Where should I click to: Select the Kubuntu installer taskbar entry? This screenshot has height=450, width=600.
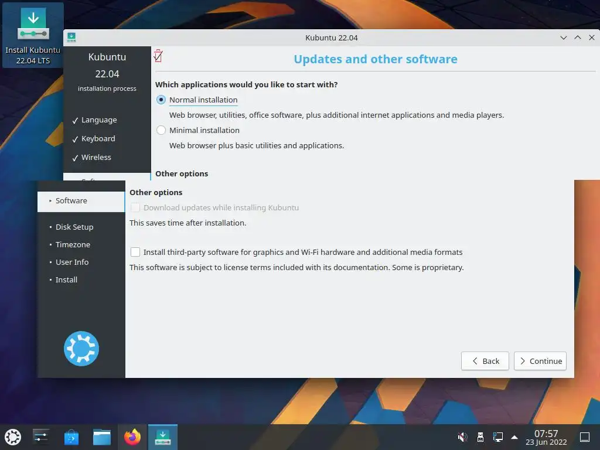pos(163,437)
